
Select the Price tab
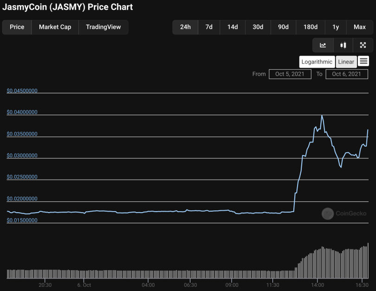[x=17, y=27]
